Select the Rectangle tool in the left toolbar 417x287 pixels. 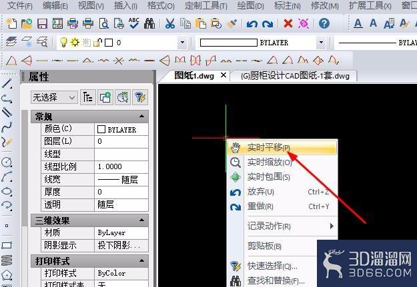[x=7, y=245]
